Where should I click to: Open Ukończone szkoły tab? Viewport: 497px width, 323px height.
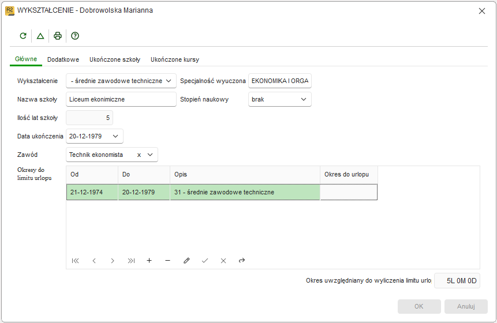tap(115, 59)
